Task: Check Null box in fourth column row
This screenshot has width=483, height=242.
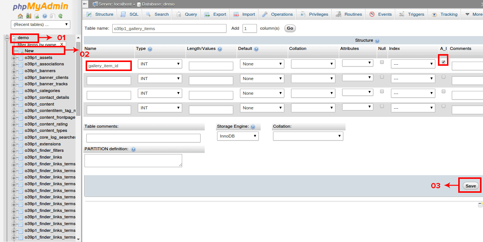Action: pos(382,106)
